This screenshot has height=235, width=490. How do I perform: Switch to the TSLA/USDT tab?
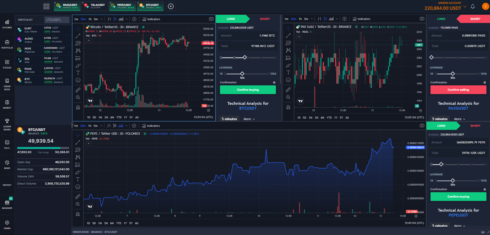coord(95,6)
